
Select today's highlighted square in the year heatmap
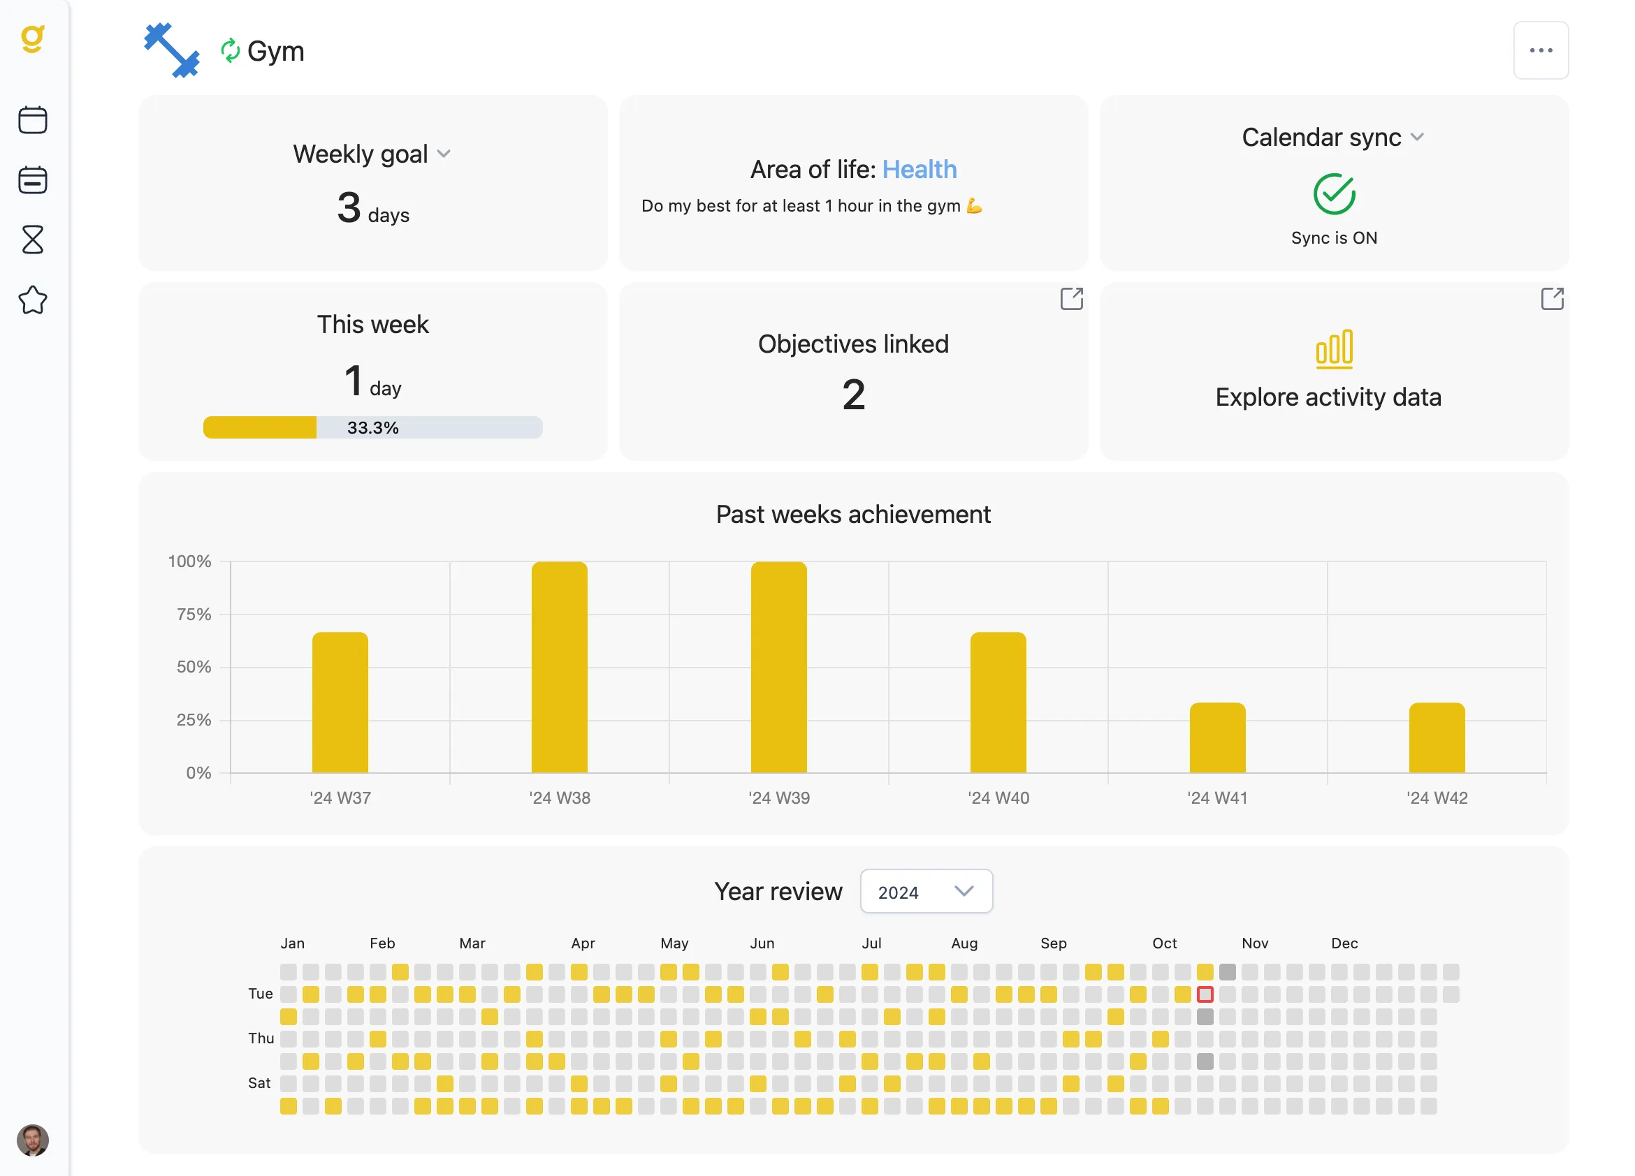pyautogui.click(x=1204, y=994)
